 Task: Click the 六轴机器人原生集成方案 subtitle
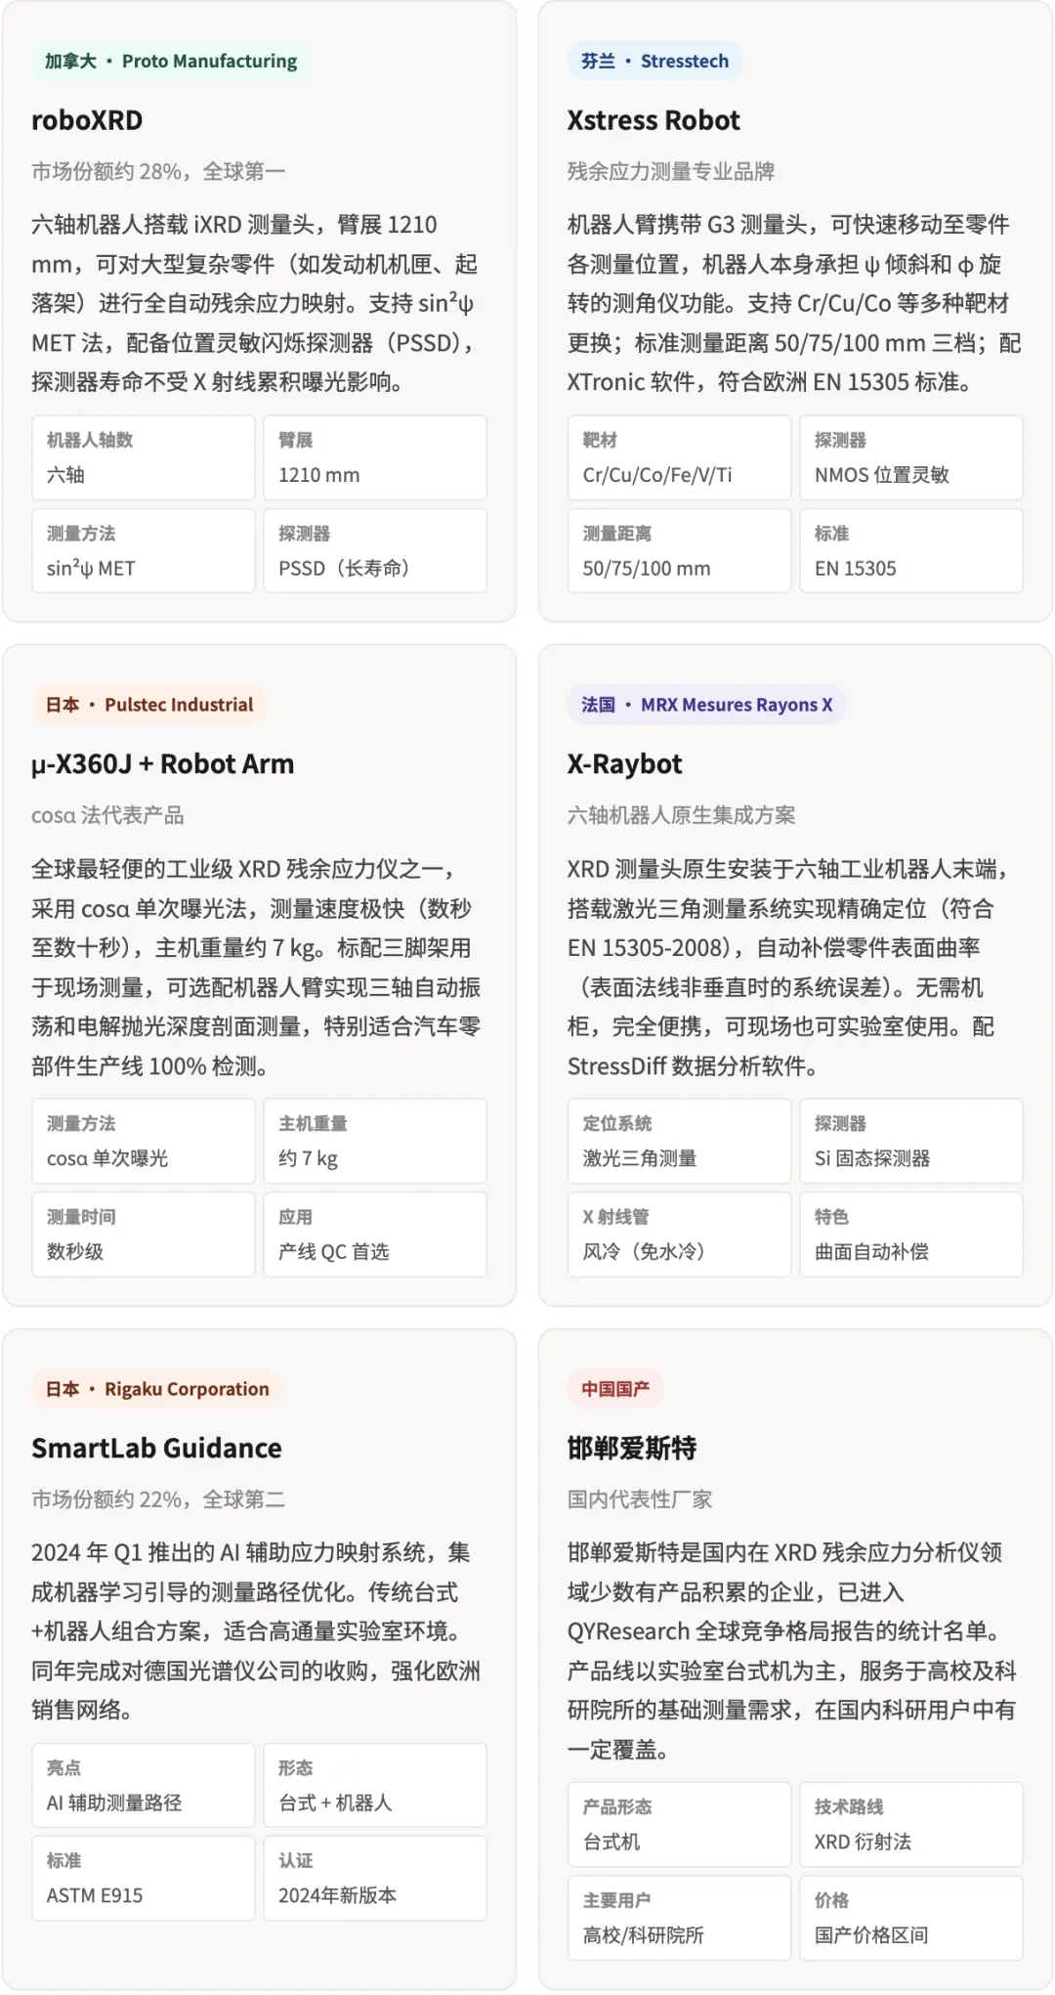[682, 815]
